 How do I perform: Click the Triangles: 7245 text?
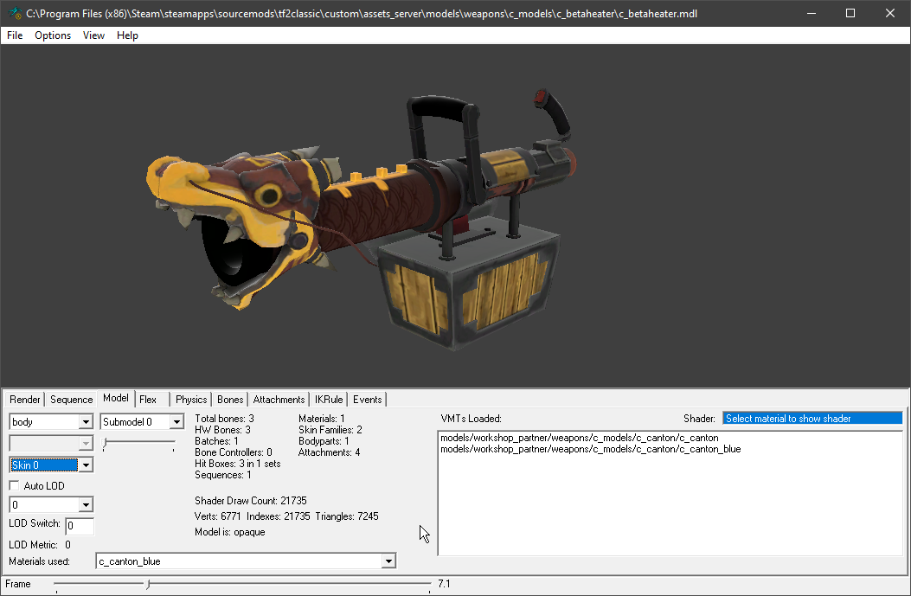(347, 516)
